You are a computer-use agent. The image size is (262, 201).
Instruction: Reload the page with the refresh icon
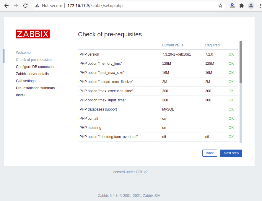25,6
